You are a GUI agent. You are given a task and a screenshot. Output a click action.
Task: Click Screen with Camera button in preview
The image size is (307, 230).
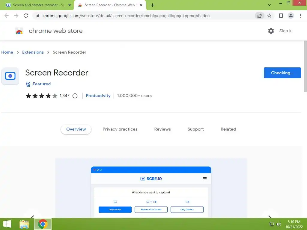151,209
